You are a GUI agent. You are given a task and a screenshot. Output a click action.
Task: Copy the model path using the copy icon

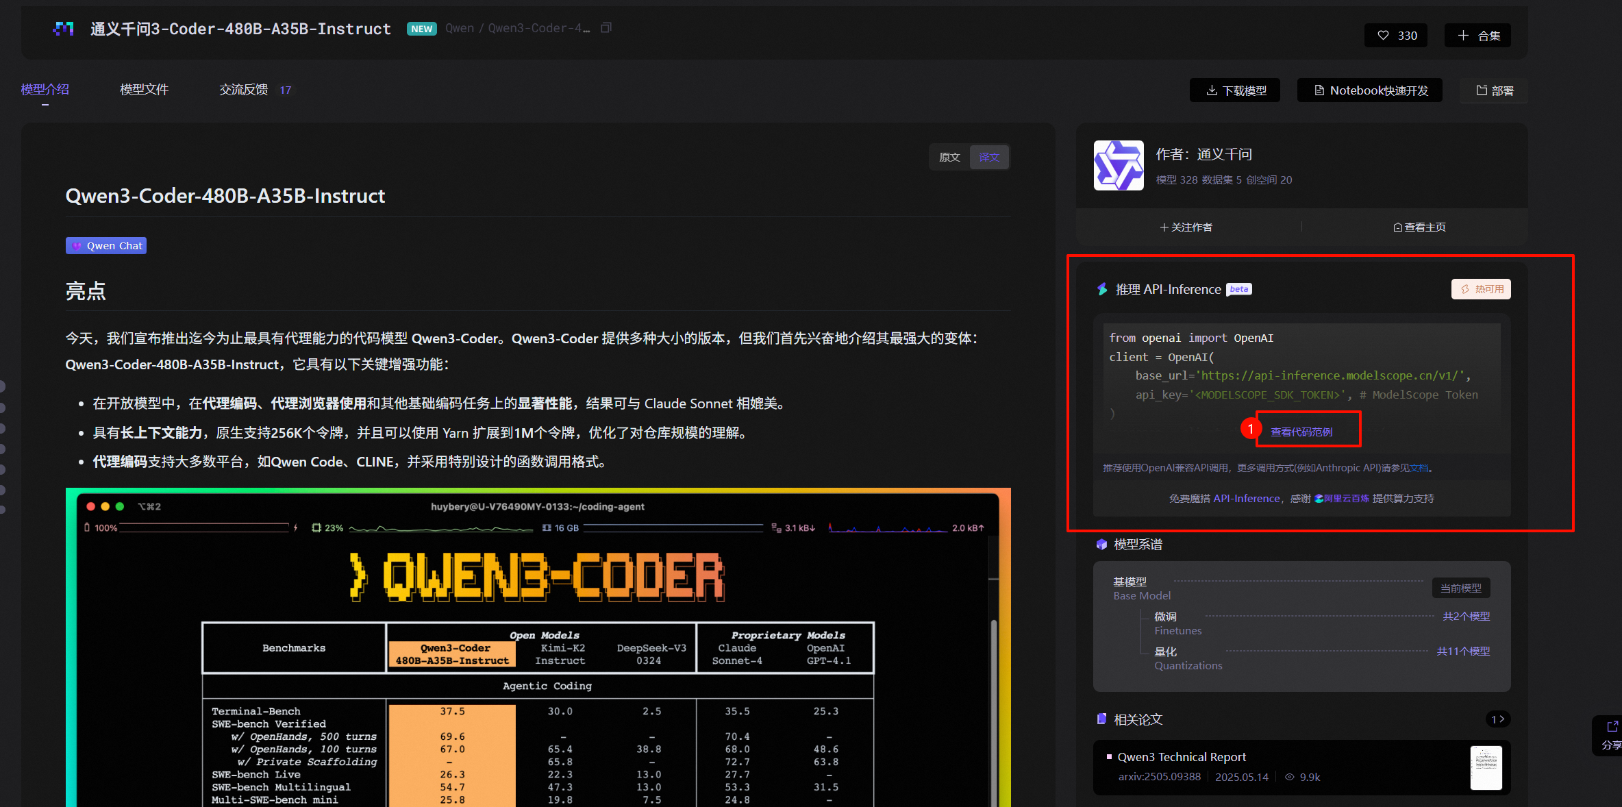606,27
